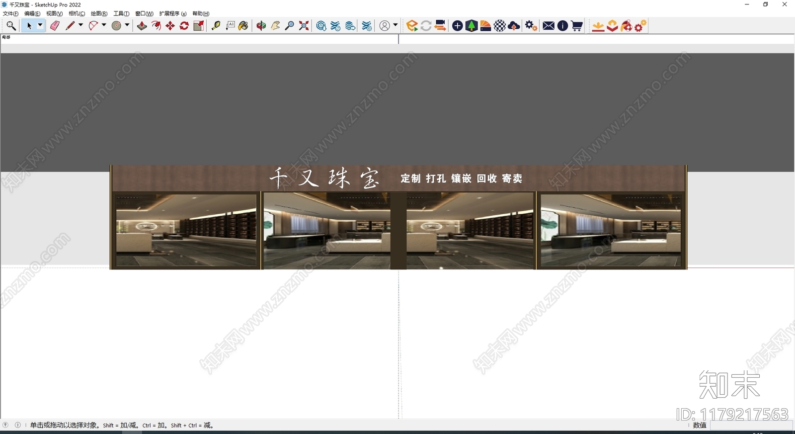Activate the Tape Measure tool
Screen dimensions: 795x434
216,26
